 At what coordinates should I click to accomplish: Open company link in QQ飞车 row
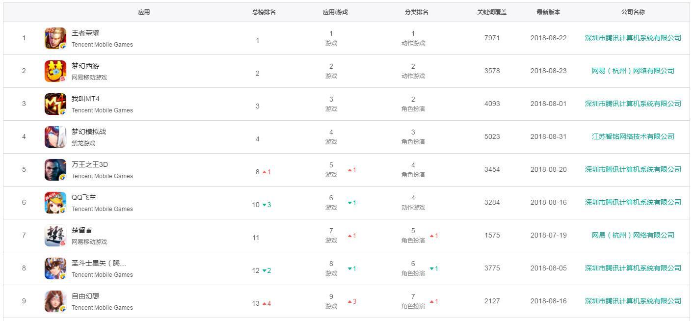click(633, 202)
